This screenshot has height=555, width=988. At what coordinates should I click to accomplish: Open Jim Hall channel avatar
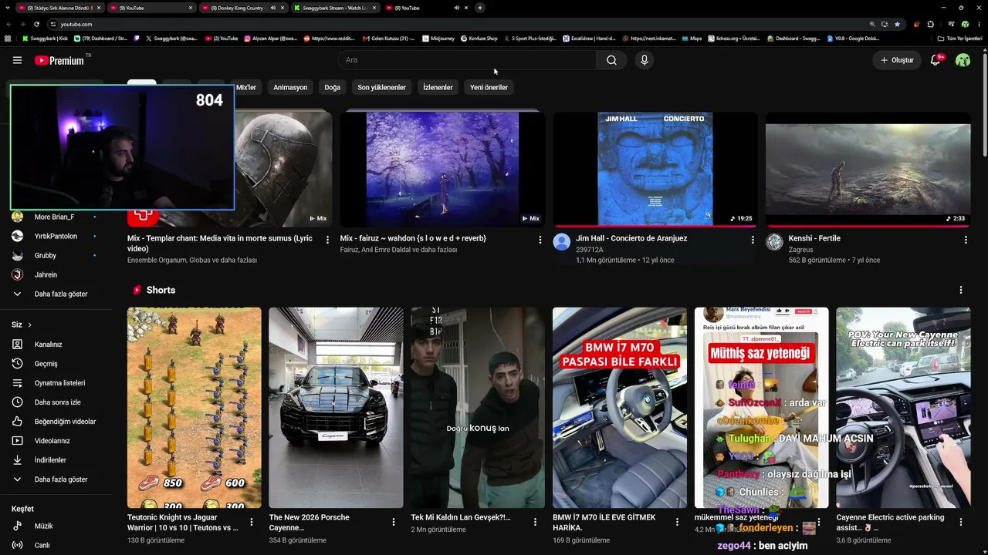(562, 242)
